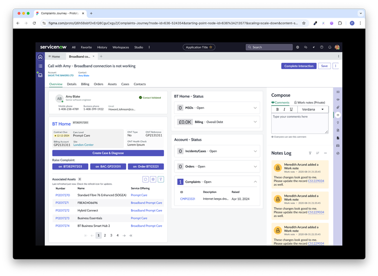The width and height of the screenshot is (378, 276).
Task: Raise complaint on Order BT123221
Action: point(146,167)
